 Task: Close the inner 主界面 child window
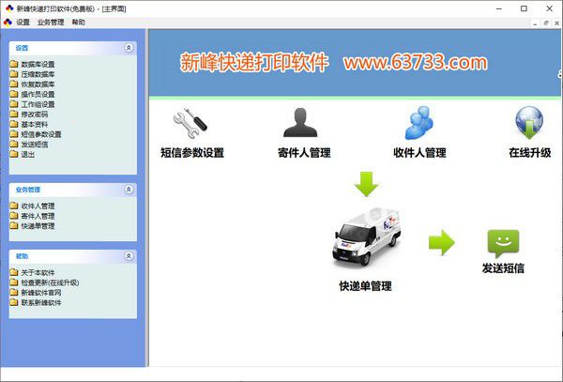(556, 23)
